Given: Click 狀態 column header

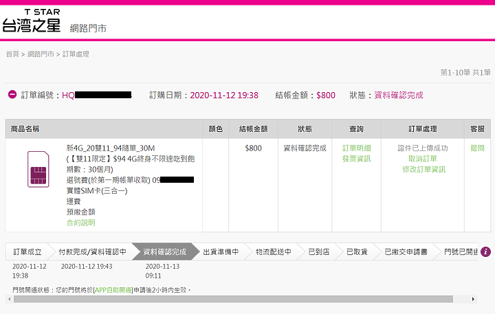Looking at the screenshot, I should 305,128.
